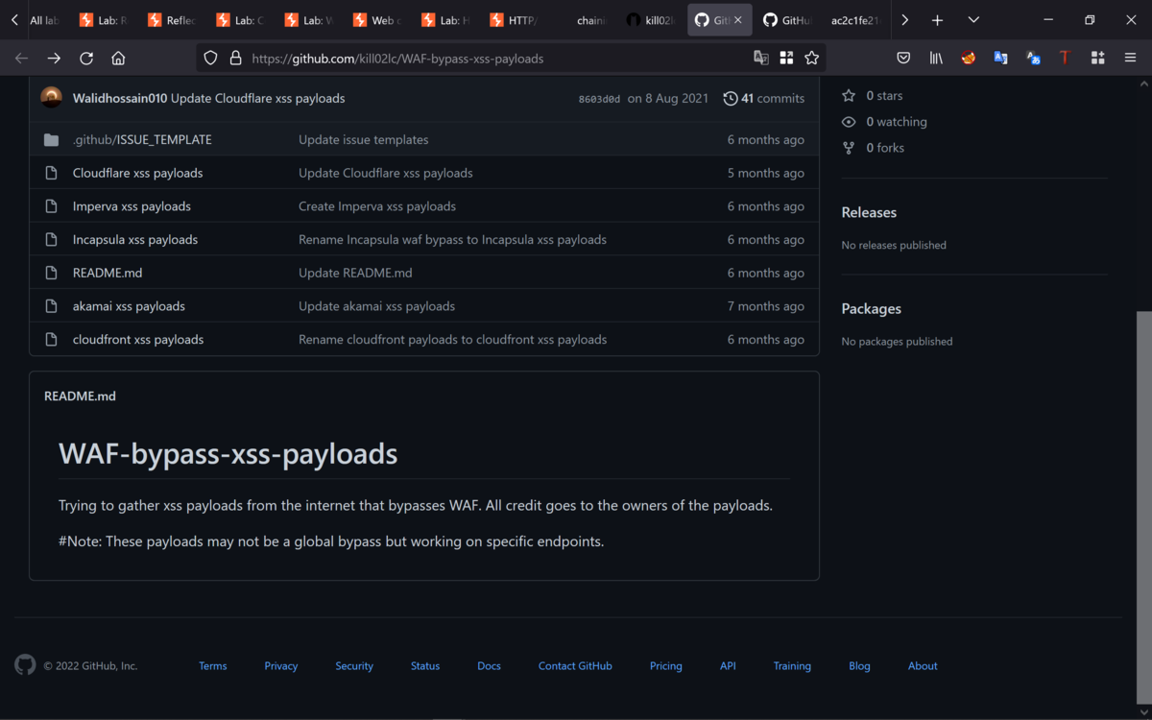This screenshot has height=720, width=1152.
Task: Open footer Training link
Action: pos(792,665)
